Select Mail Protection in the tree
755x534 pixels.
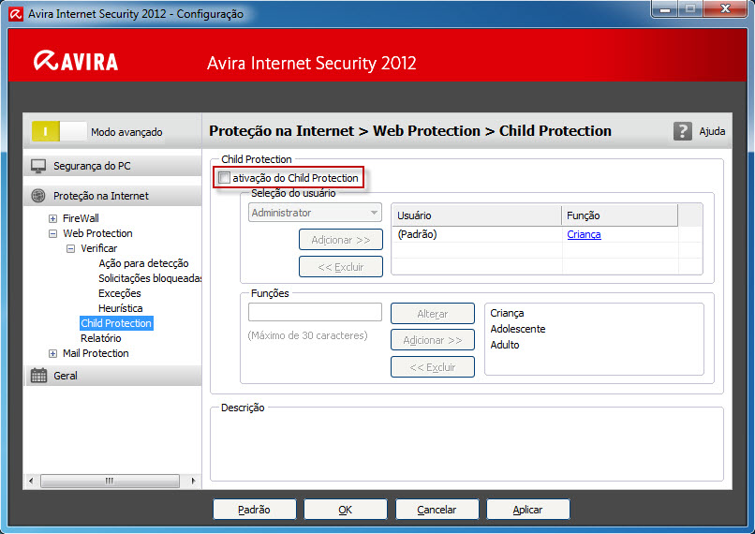pyautogui.click(x=96, y=353)
